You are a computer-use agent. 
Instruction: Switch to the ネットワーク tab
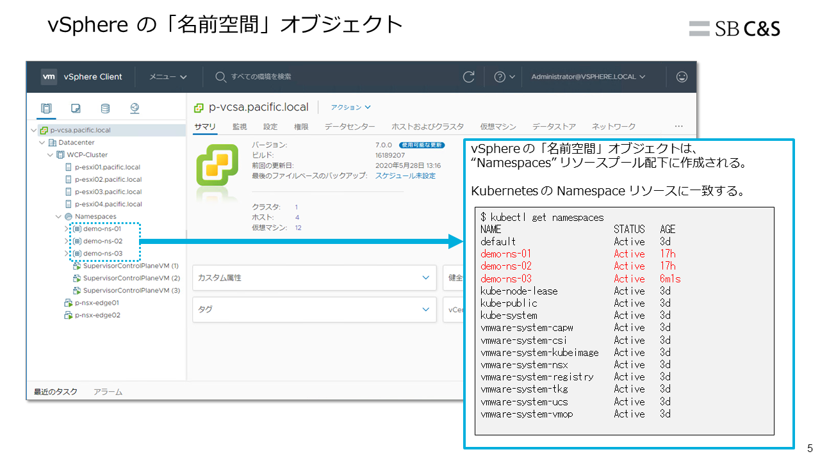[x=614, y=127]
